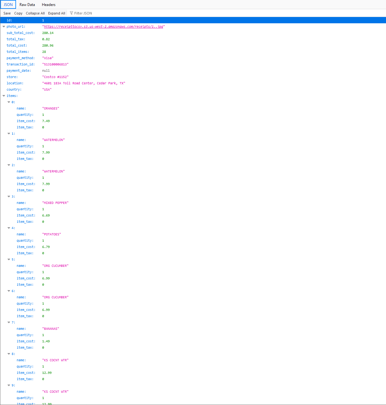
Task: Click Collapse All in the toolbar
Action: [x=35, y=13]
